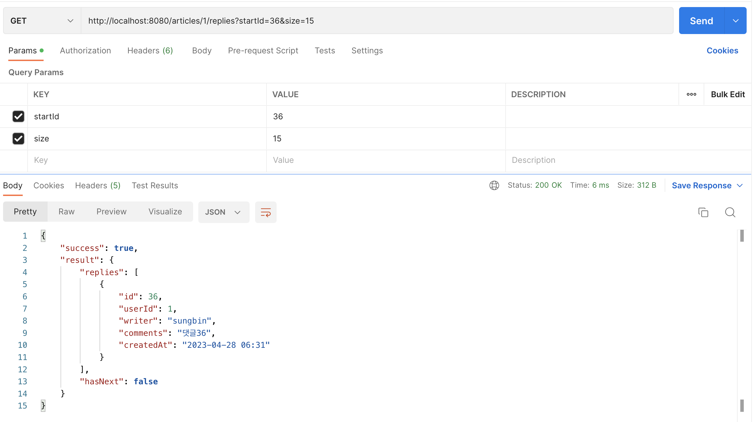The width and height of the screenshot is (754, 422).
Task: Select the Raw response view
Action: click(66, 212)
